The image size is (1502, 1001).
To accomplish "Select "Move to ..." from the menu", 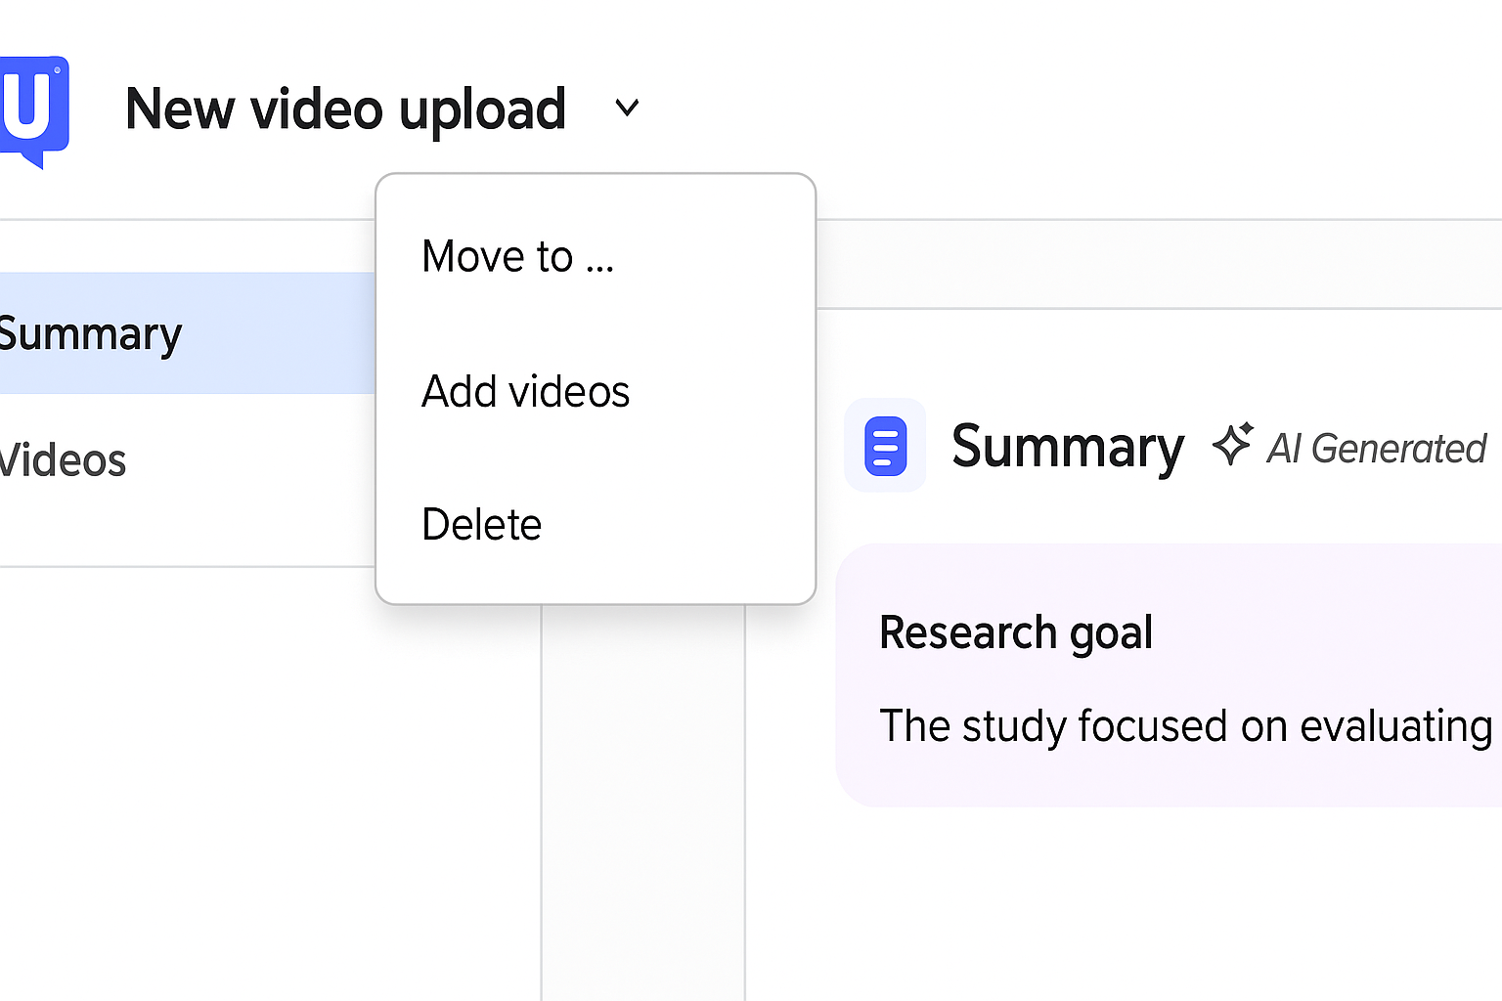I will (517, 257).
